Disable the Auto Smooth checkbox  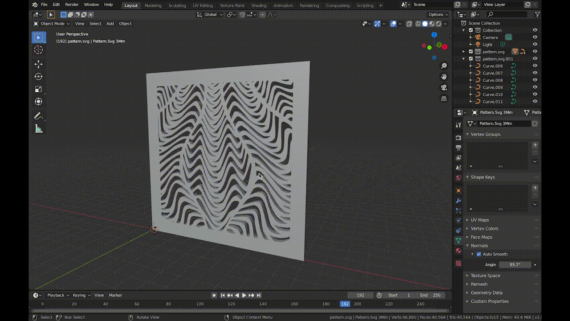click(x=479, y=254)
